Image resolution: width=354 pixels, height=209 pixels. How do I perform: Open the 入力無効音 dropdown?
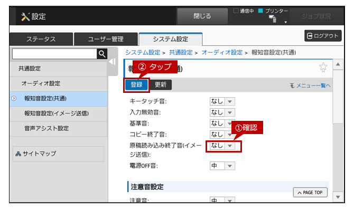(222, 112)
